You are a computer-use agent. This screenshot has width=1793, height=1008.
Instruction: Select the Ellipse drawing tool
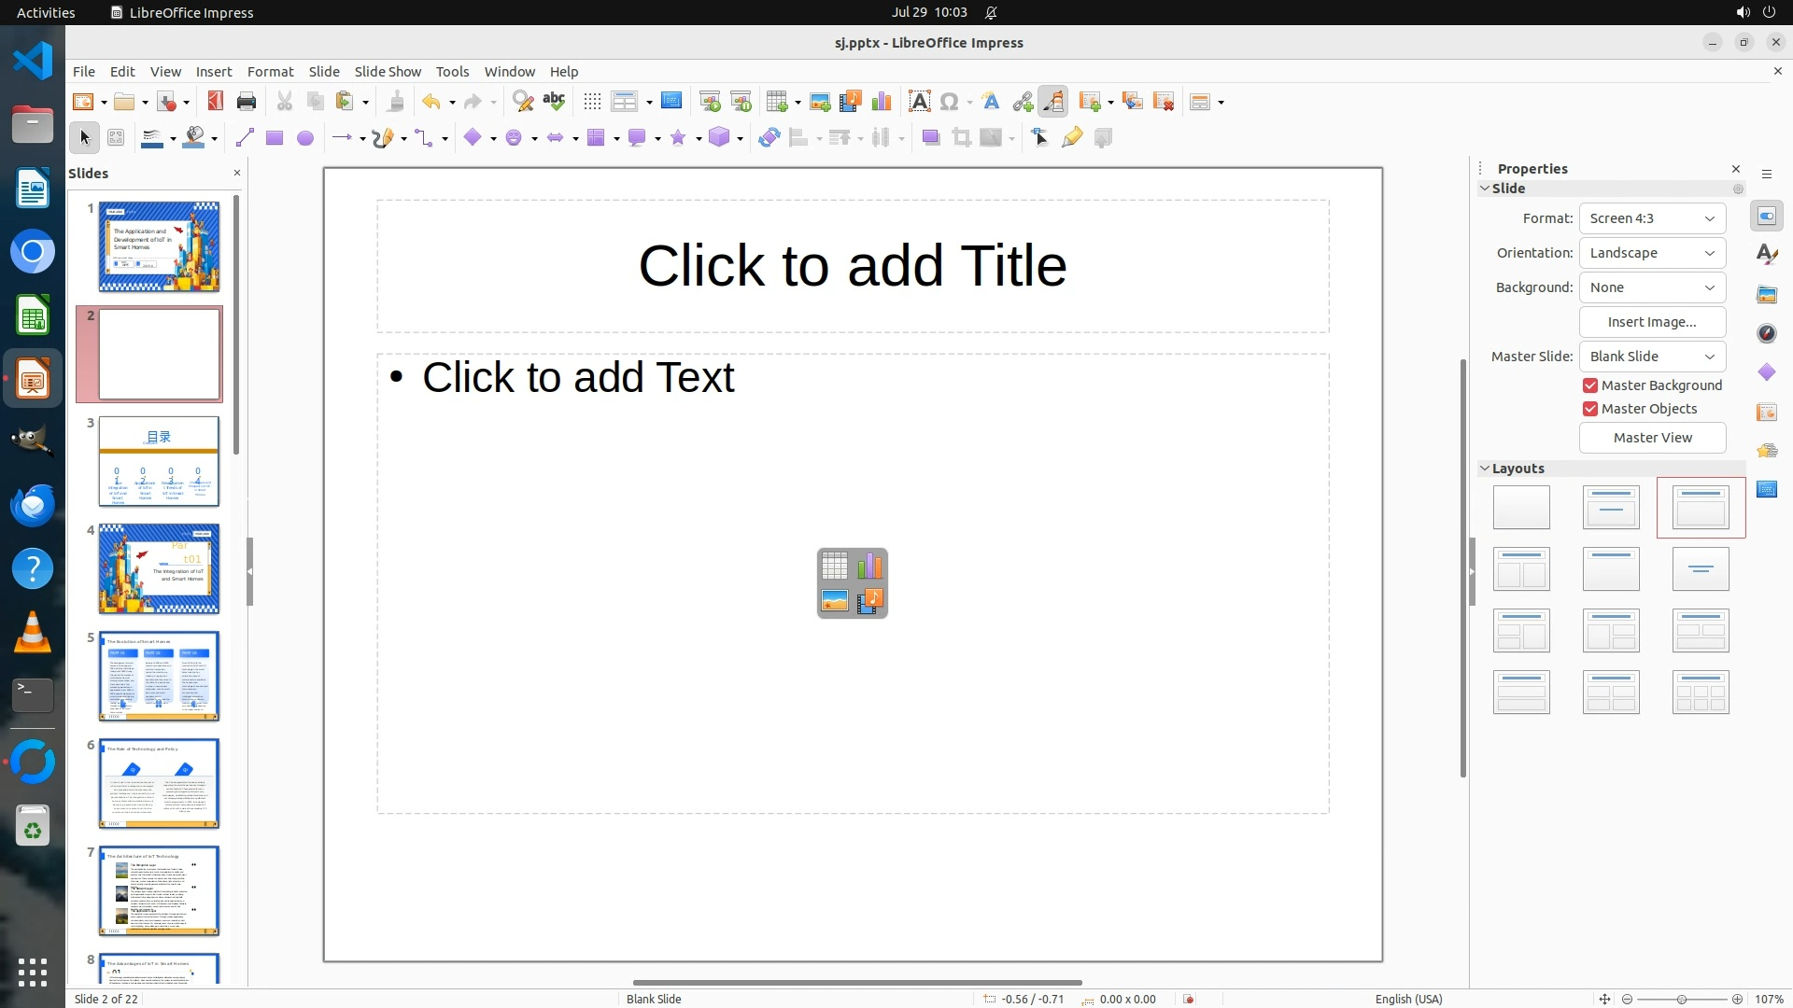click(x=304, y=138)
